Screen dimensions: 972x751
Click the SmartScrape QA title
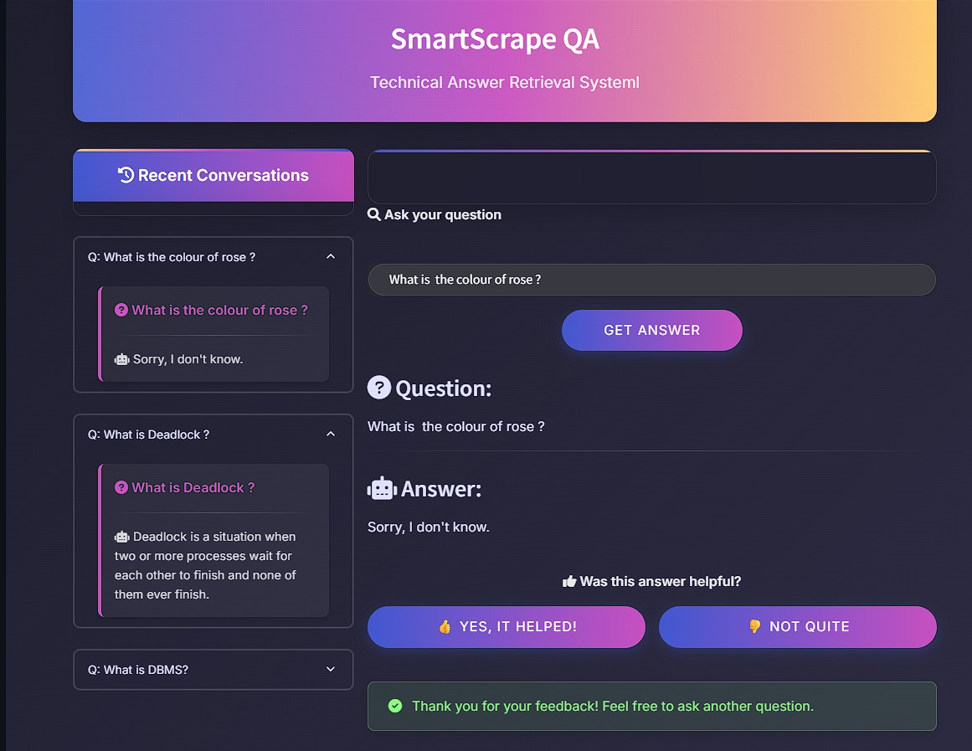(495, 39)
